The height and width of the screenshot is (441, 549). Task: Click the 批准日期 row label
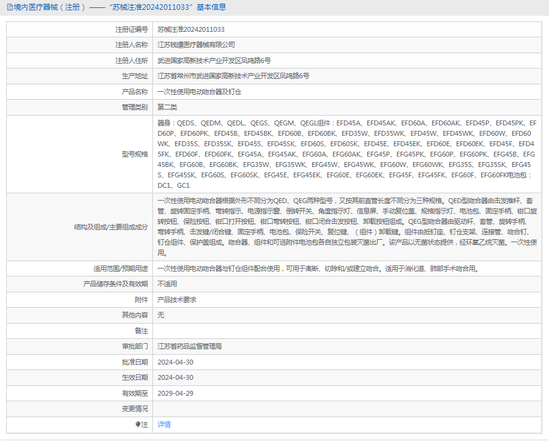click(135, 362)
